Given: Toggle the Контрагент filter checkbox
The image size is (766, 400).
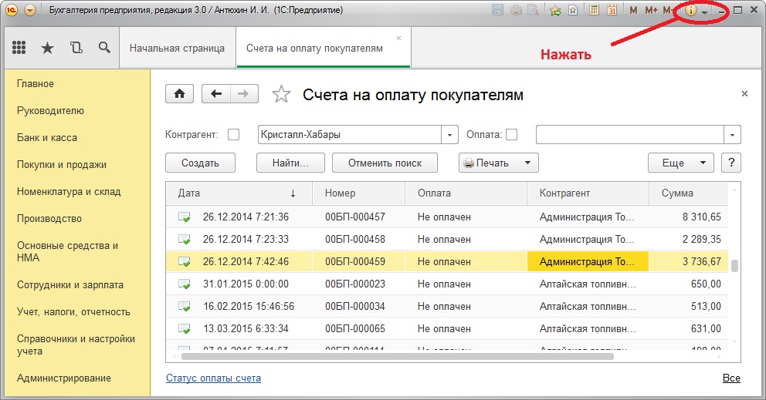Looking at the screenshot, I should click(233, 135).
